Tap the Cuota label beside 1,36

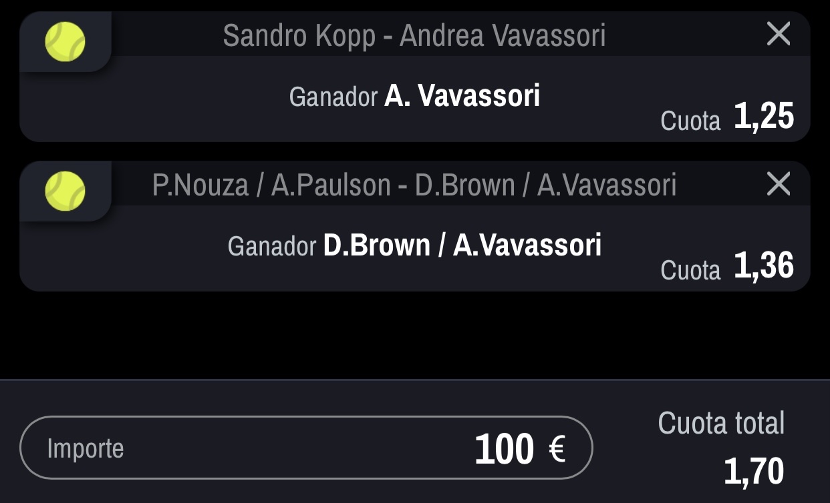(691, 270)
